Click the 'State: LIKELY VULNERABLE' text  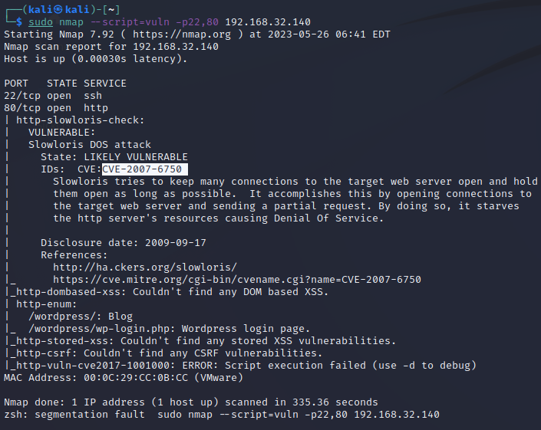pyautogui.click(x=114, y=156)
